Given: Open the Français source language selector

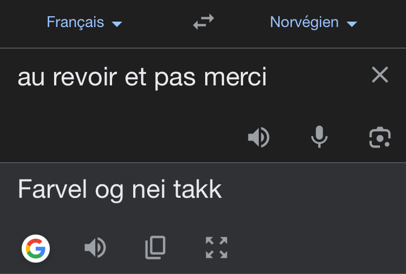Looking at the screenshot, I should tap(75, 22).
